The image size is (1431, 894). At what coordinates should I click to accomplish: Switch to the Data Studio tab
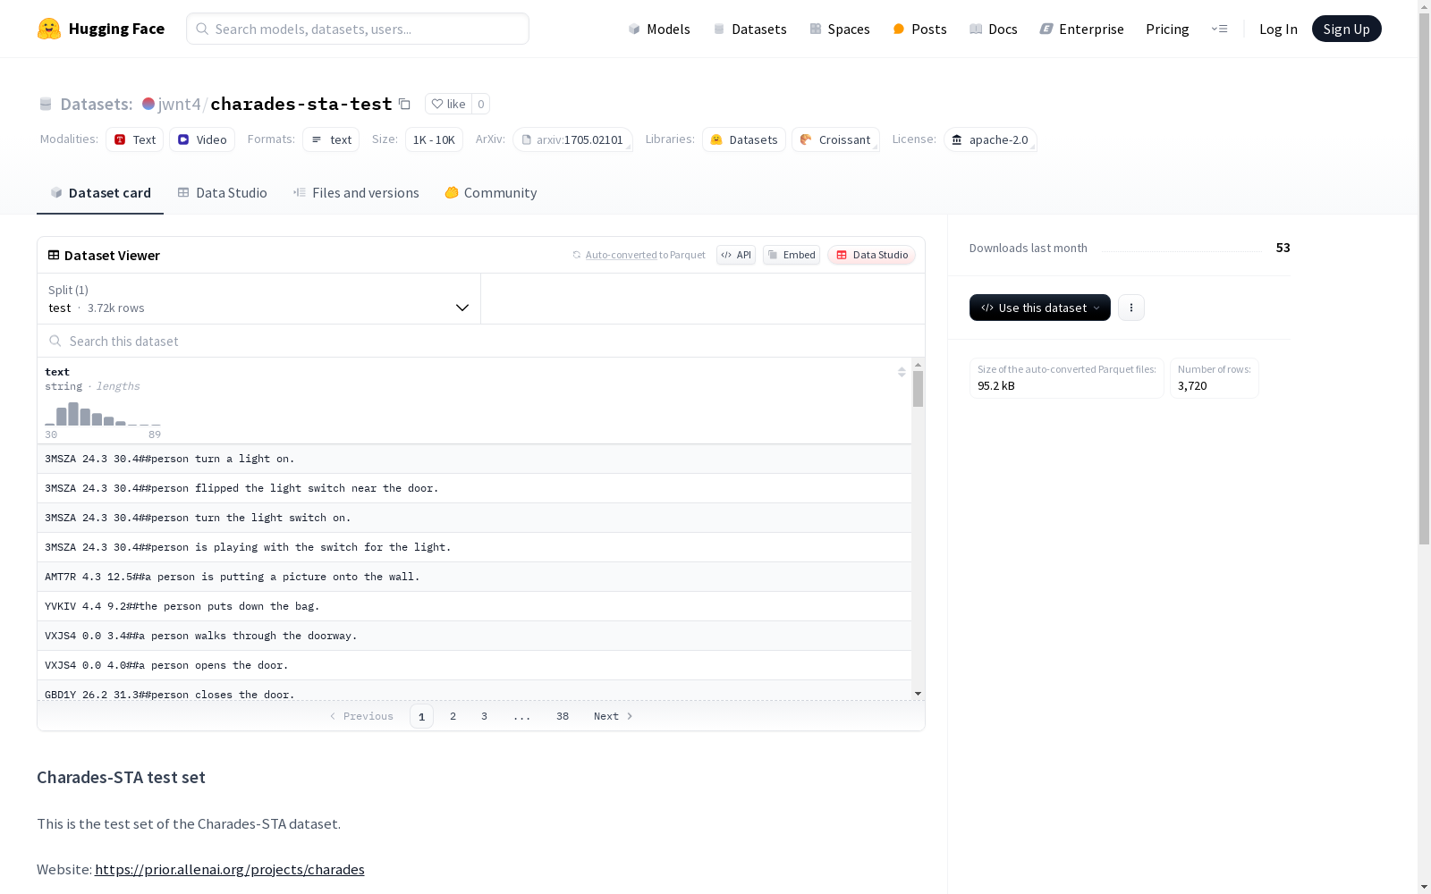point(222,192)
